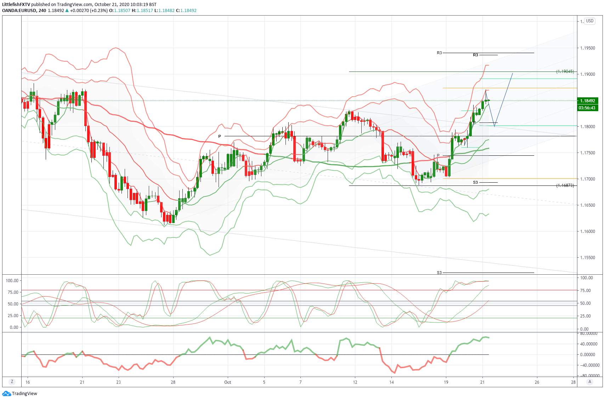Click the 21 date marker near chart end

(x=482, y=382)
